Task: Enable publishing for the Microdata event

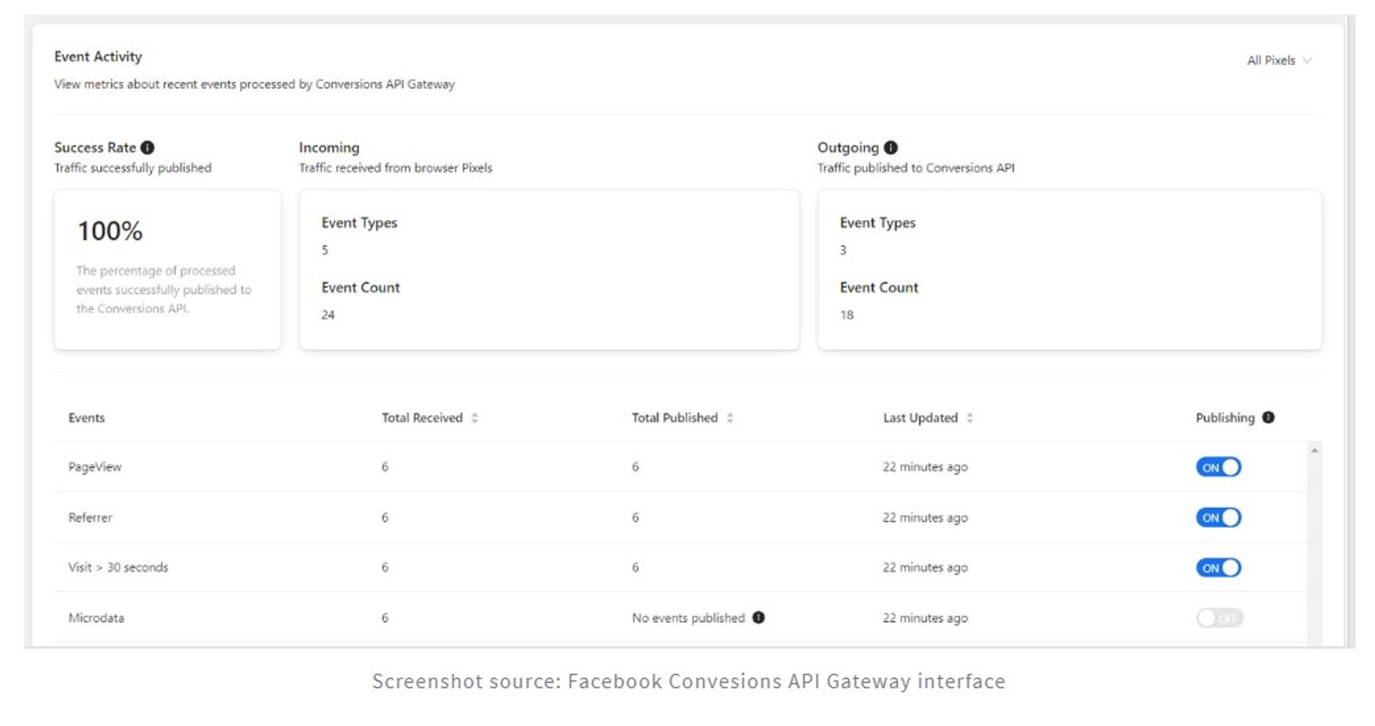Action: pos(1219,618)
